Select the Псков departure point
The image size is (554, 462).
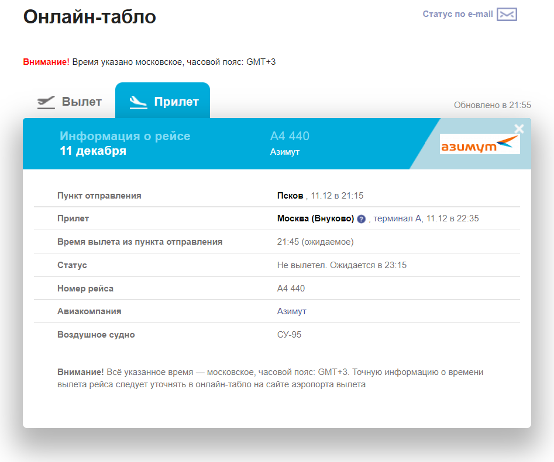coord(288,195)
